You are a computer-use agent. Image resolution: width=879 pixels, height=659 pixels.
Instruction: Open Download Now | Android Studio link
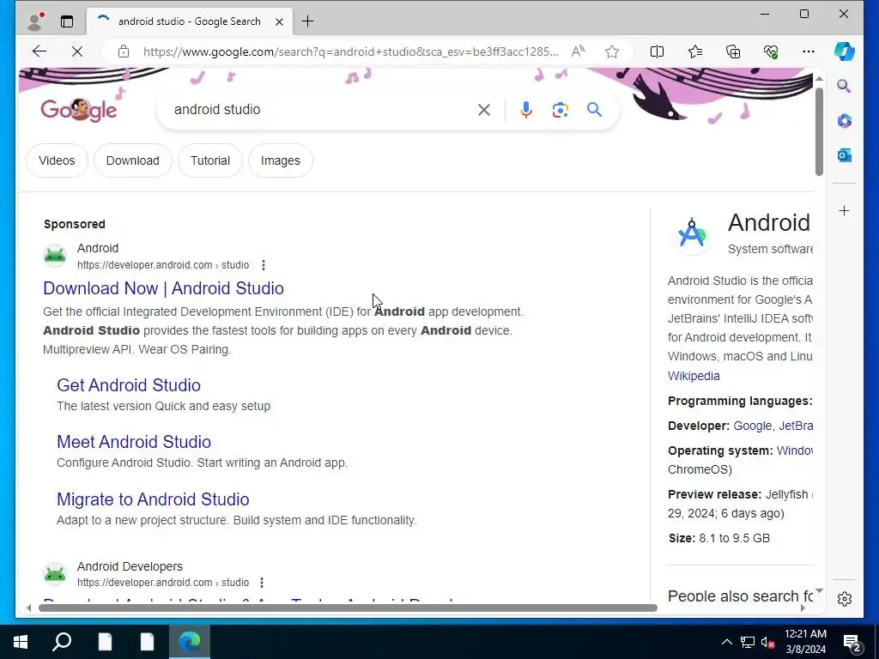[x=164, y=288]
